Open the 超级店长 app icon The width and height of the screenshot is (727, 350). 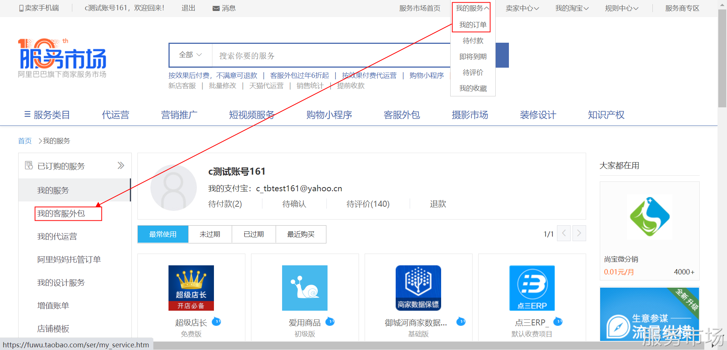[x=191, y=288]
